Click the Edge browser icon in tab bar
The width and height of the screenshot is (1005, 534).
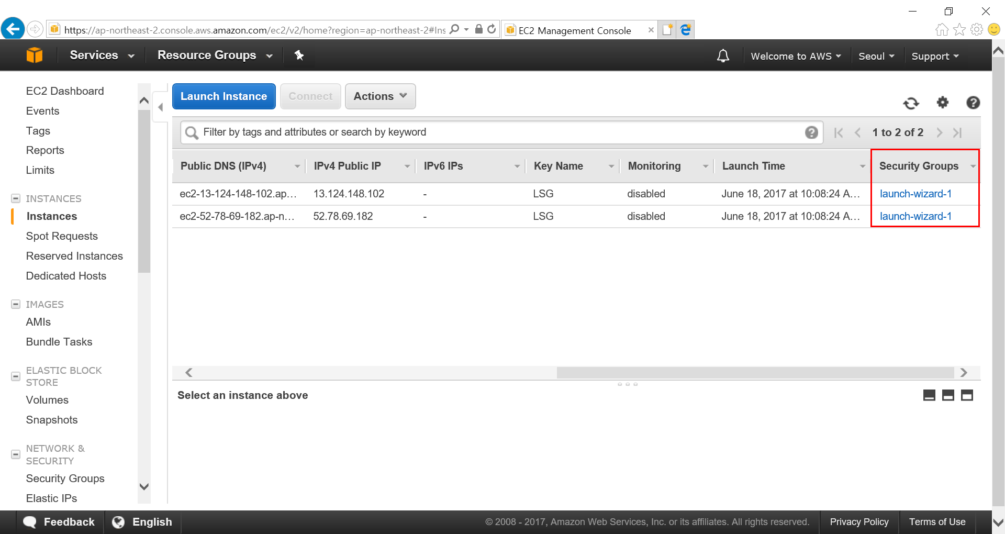coord(685,30)
